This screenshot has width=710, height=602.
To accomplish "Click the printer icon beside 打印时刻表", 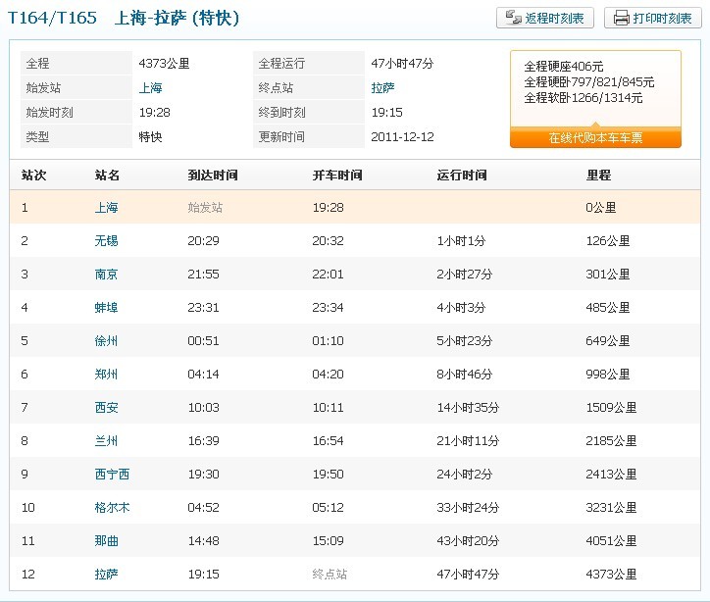I will (x=622, y=18).
